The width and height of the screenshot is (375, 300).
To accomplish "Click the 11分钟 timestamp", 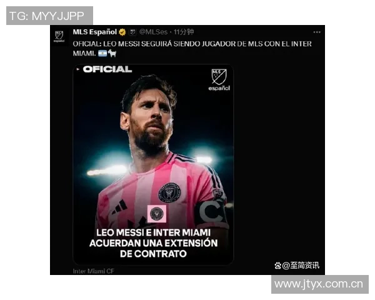I will [x=184, y=32].
